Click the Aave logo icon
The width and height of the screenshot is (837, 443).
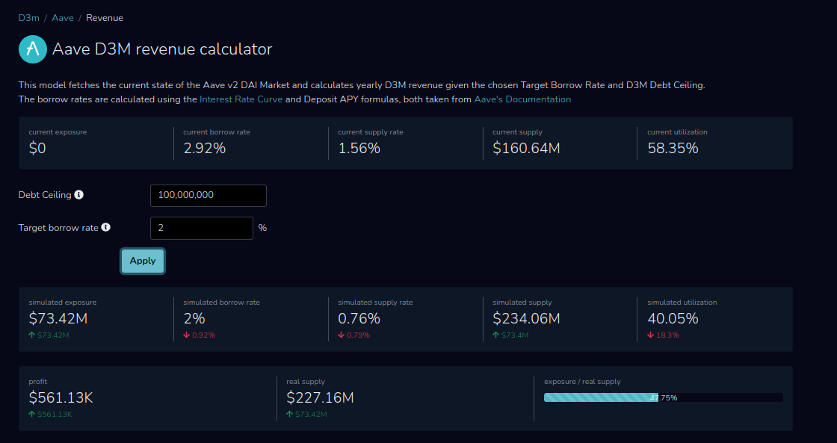[33, 49]
